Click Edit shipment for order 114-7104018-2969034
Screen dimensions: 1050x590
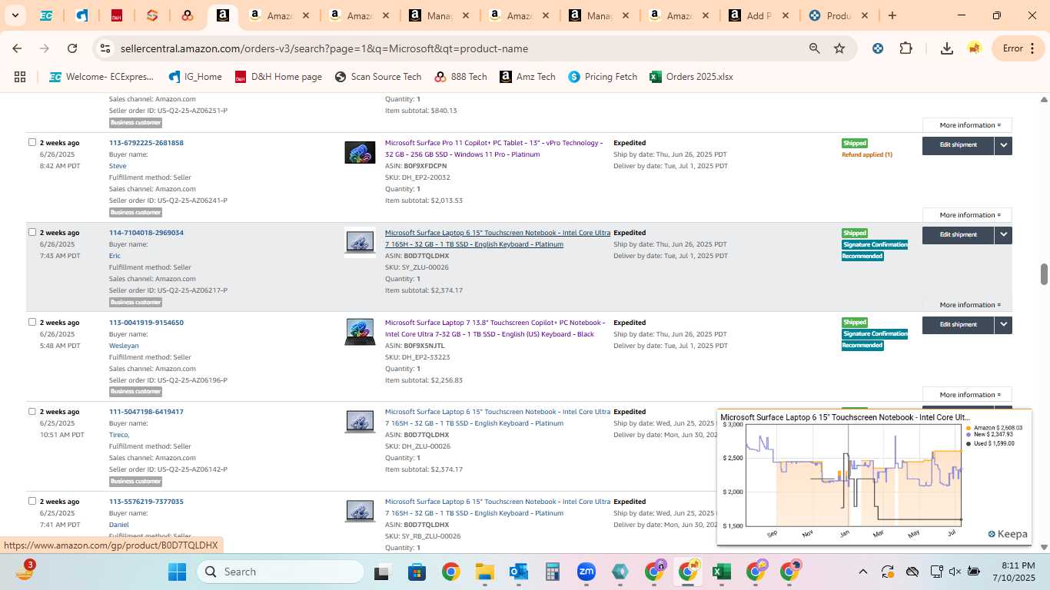(x=958, y=235)
